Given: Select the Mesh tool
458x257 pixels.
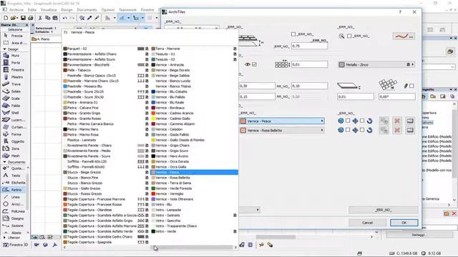Looking at the screenshot, I should point(14,156).
